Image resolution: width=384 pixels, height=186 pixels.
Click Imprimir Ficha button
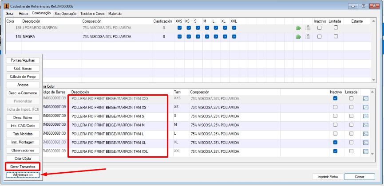click(328, 177)
